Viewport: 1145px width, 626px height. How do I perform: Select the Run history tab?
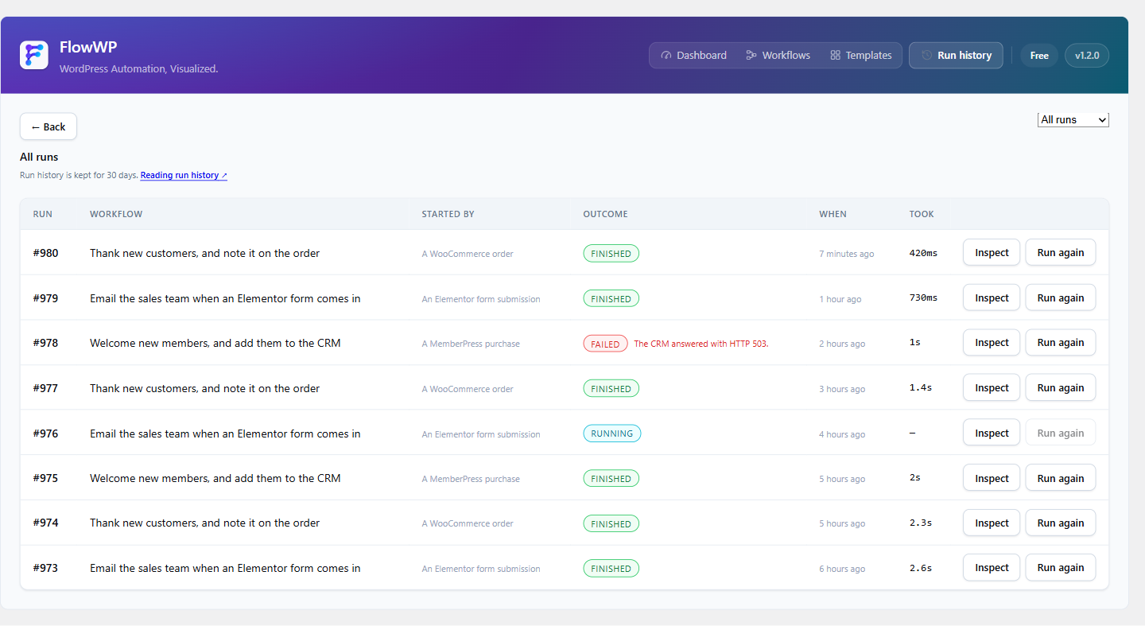(956, 56)
